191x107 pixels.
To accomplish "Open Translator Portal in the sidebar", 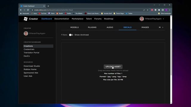I will point(31,53).
